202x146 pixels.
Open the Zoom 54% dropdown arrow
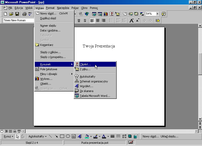(x=157, y=14)
